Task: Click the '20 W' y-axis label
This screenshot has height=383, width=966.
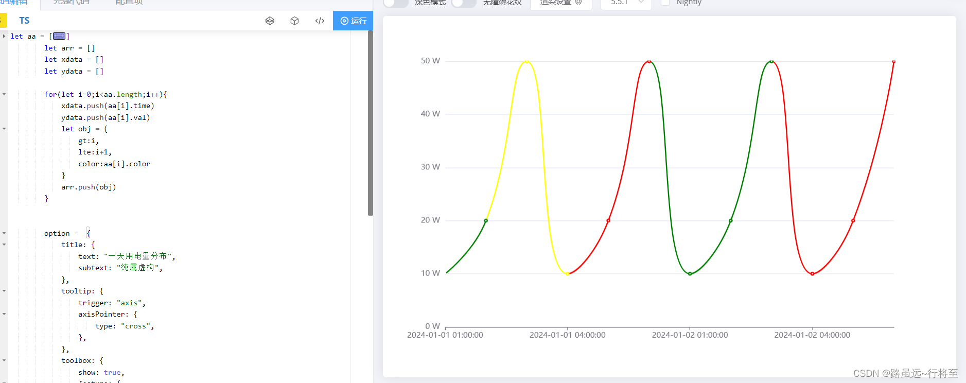Action: 430,220
